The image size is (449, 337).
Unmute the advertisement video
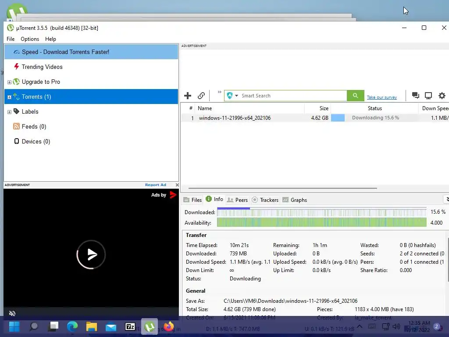point(12,313)
